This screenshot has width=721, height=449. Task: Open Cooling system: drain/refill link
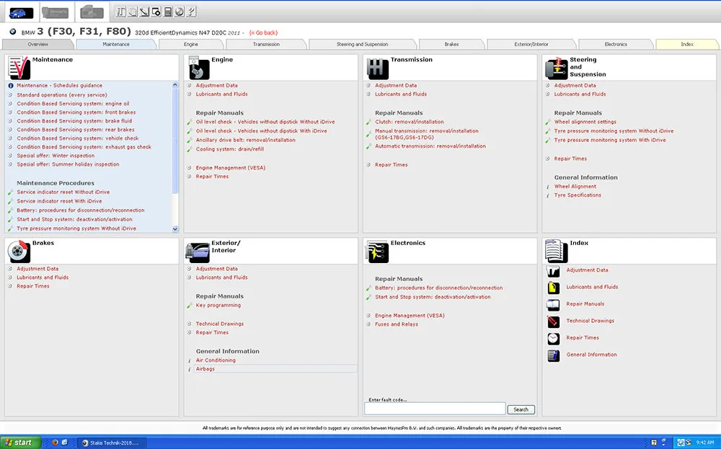point(230,149)
